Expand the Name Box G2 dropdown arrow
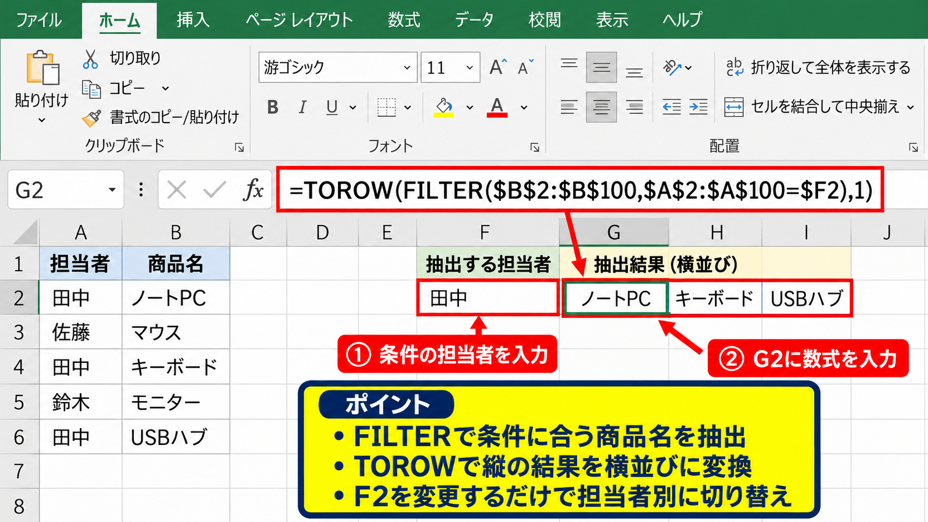The height and width of the screenshot is (522, 928). [112, 190]
